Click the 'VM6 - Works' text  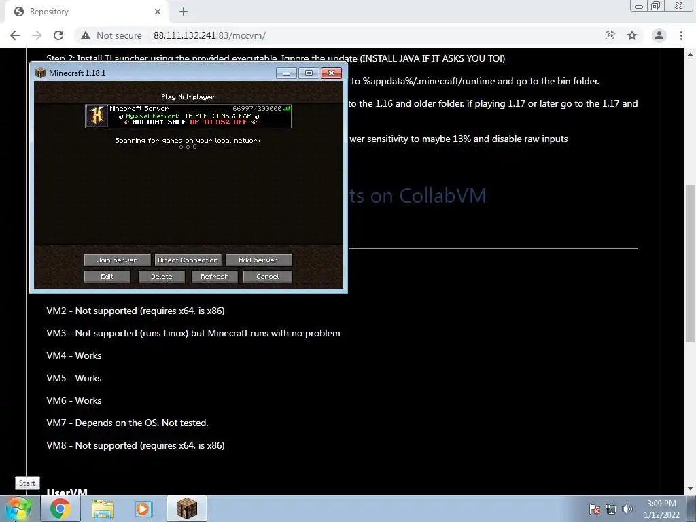(x=74, y=401)
